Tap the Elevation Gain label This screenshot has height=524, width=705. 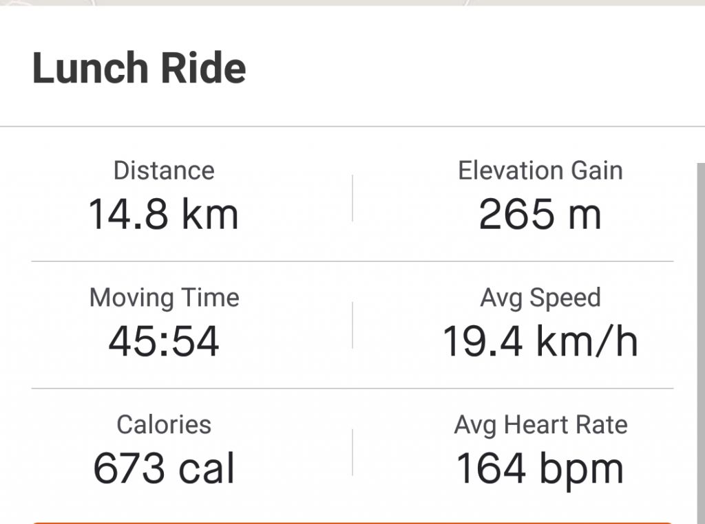[x=540, y=171]
